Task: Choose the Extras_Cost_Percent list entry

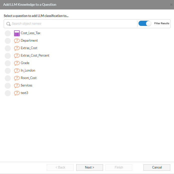Action: (x=35, y=56)
